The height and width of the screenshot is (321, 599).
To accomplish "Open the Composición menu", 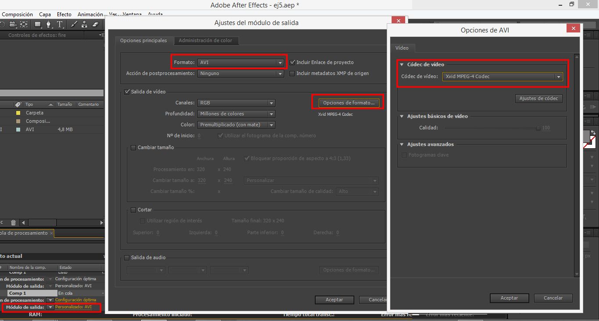I will point(18,14).
